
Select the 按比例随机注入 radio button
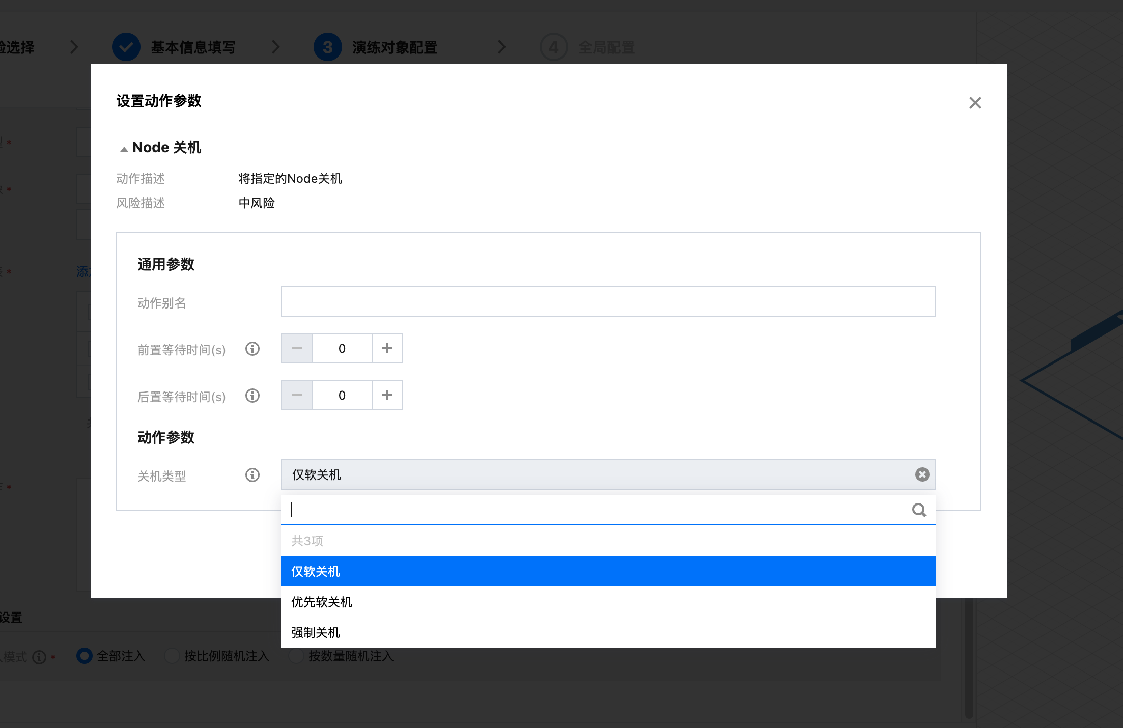coord(172,656)
